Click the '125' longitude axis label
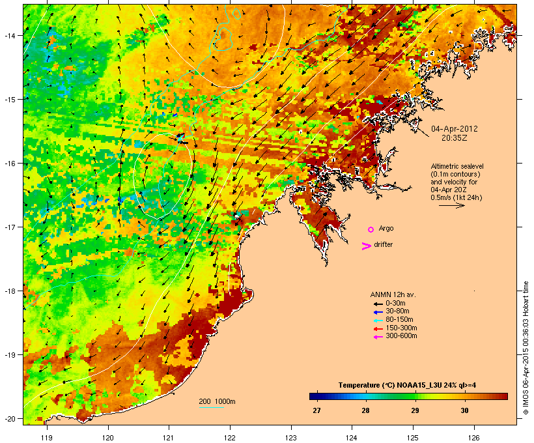The width and height of the screenshot is (534, 443). click(413, 438)
